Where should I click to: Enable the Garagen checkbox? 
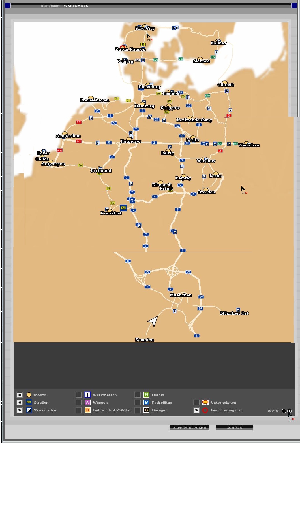(x=138, y=410)
